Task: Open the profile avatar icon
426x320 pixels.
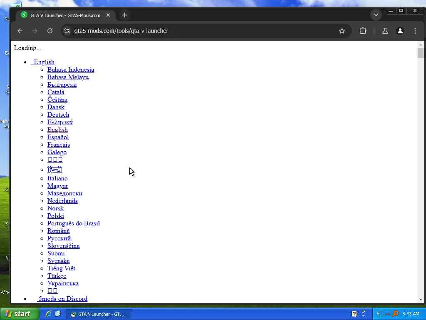Action: [x=400, y=31]
